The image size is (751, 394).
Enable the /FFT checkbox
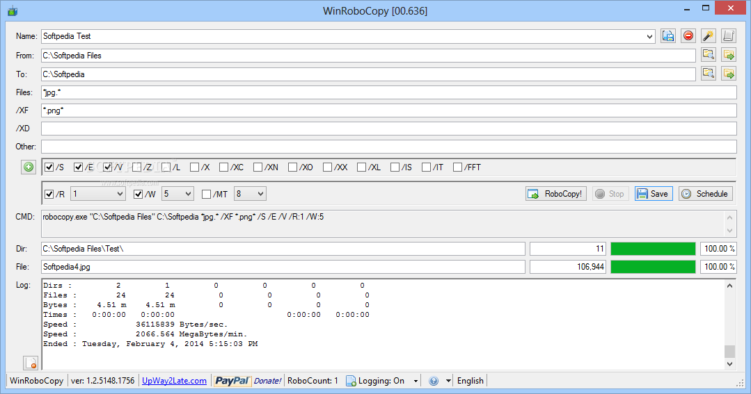click(x=457, y=167)
